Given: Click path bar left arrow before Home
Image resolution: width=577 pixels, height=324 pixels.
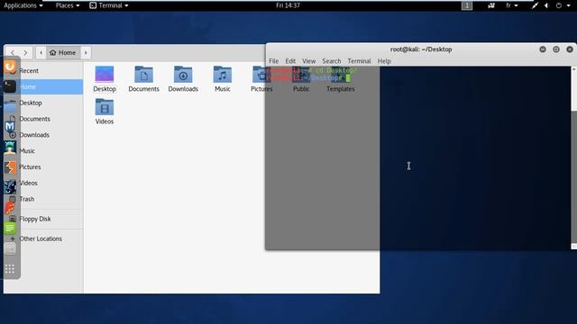Looking at the screenshot, I should click(41, 52).
